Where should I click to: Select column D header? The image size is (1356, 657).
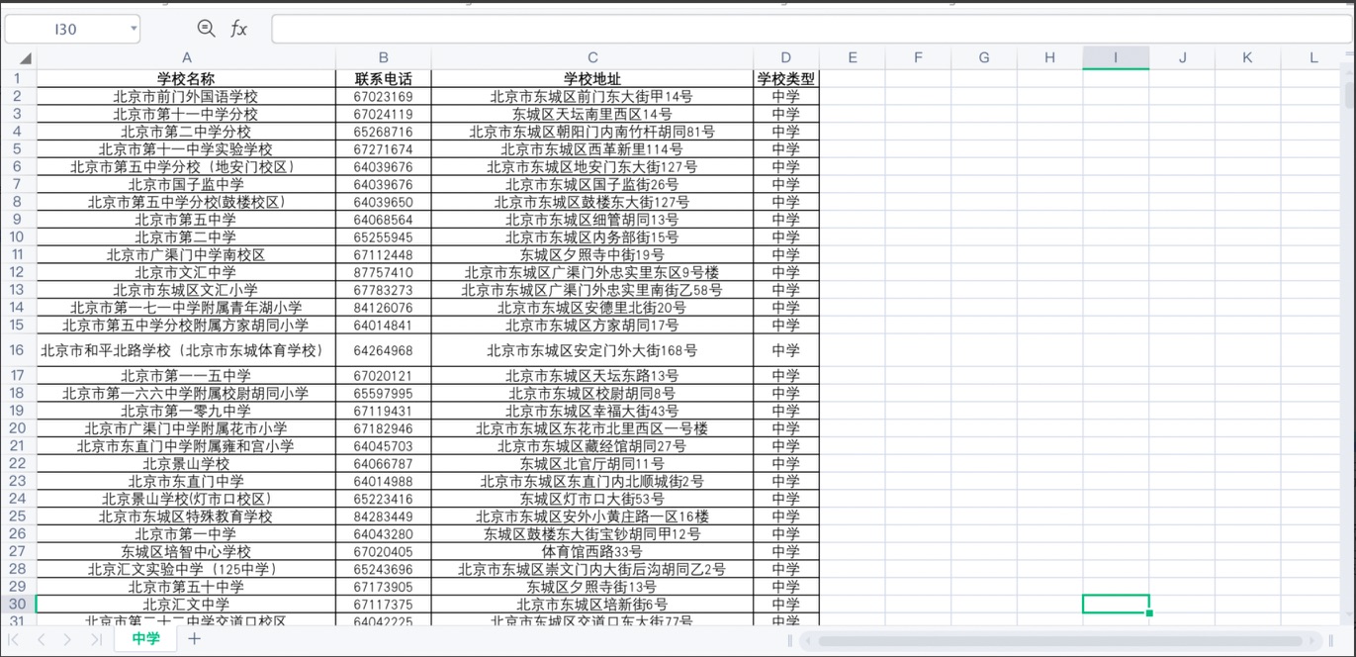[x=785, y=58]
